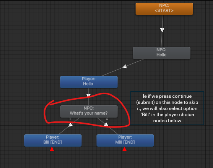Viewport: 213px width, 168px height.
Task: Click arrow from NPC Hello to Player Hello
Action: (x=125, y=66)
